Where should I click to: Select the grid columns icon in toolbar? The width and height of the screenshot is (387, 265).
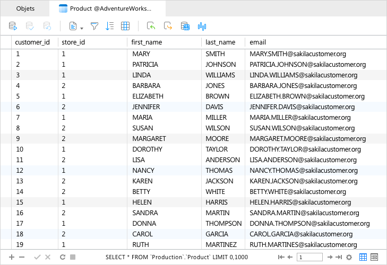pos(125,26)
